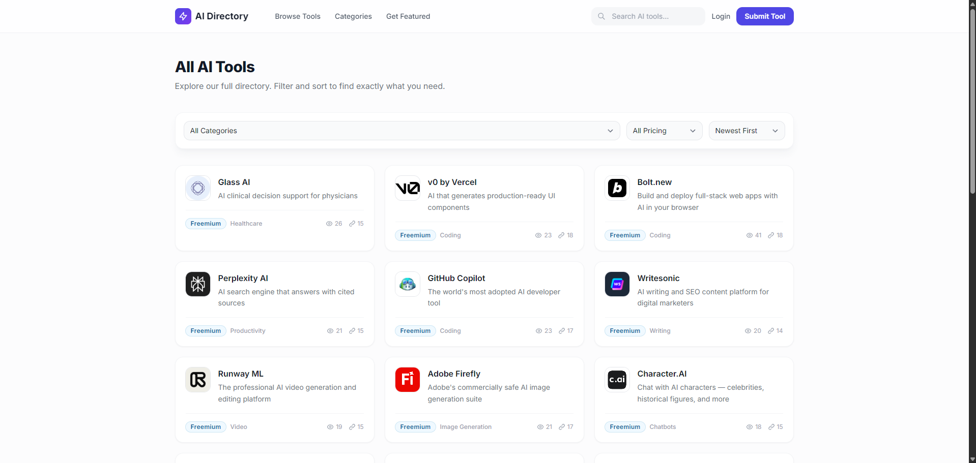
Task: Click the views eye icon on Glass AI card
Action: click(329, 224)
